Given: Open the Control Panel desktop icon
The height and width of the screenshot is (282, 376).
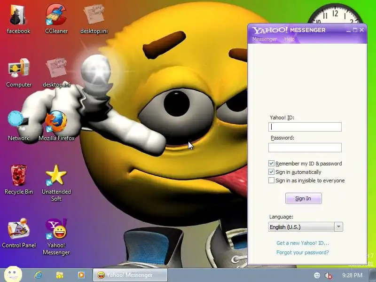Looking at the screenshot, I should point(19,233).
